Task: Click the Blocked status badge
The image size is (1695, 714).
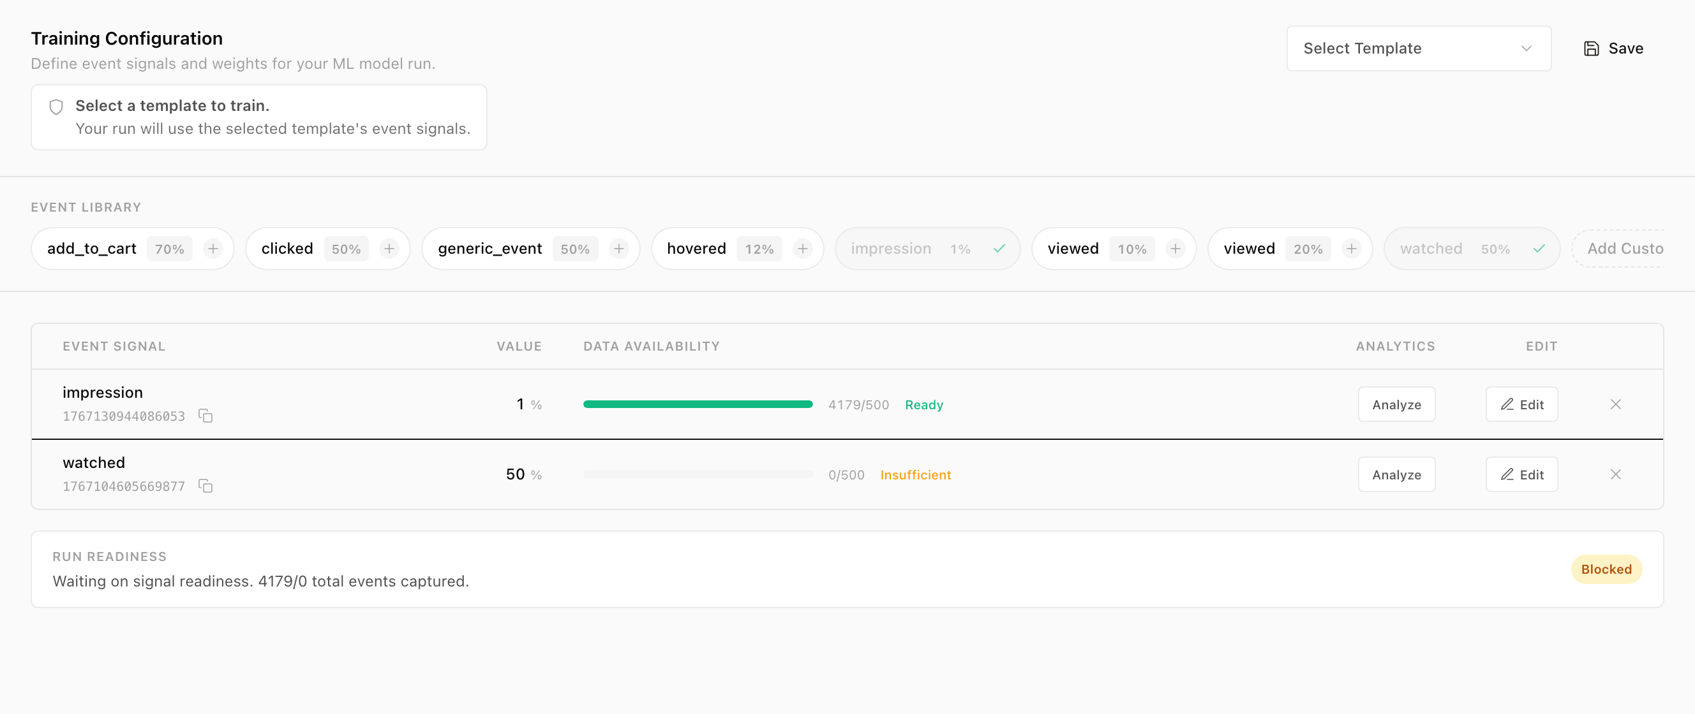Action: [1606, 570]
